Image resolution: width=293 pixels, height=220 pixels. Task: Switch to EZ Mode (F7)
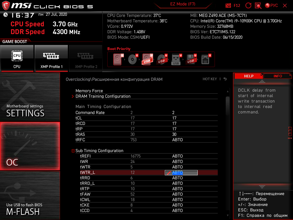click(x=183, y=4)
